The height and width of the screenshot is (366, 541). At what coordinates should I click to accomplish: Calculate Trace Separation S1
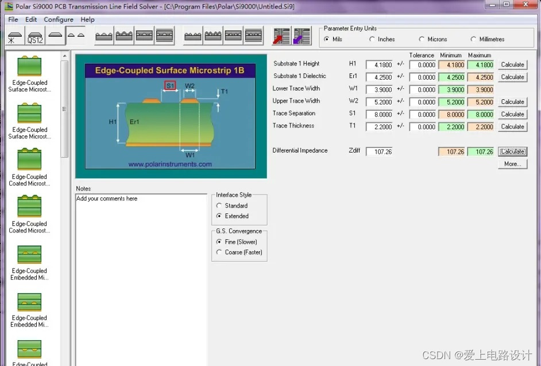pos(512,114)
